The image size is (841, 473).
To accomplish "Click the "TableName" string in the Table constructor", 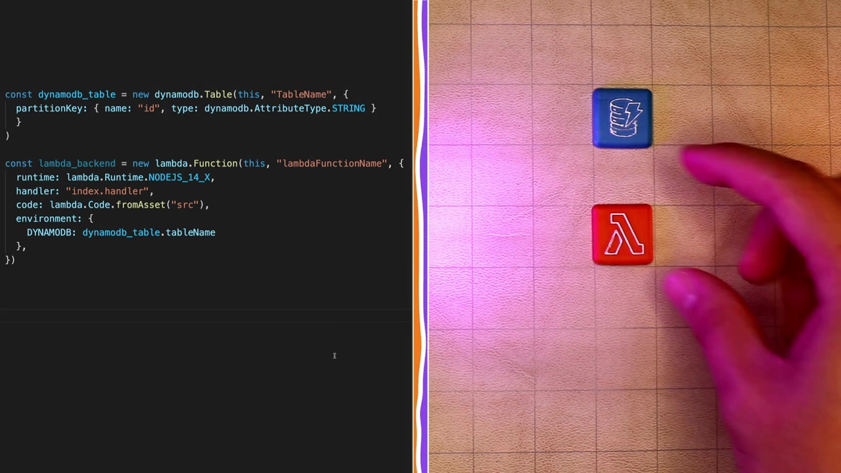I will coord(300,95).
